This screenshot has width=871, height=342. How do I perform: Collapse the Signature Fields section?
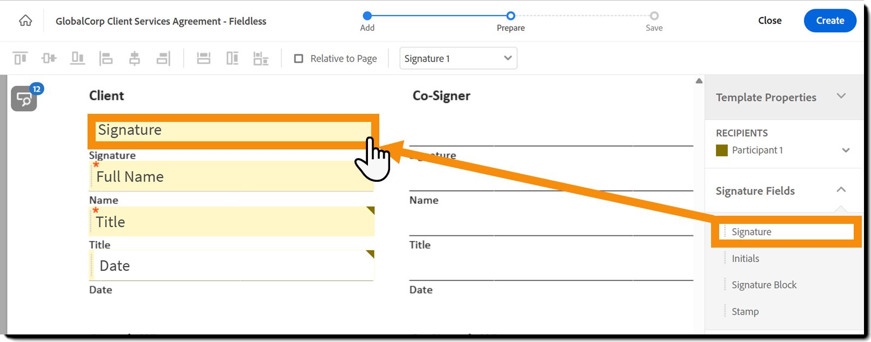coord(841,190)
